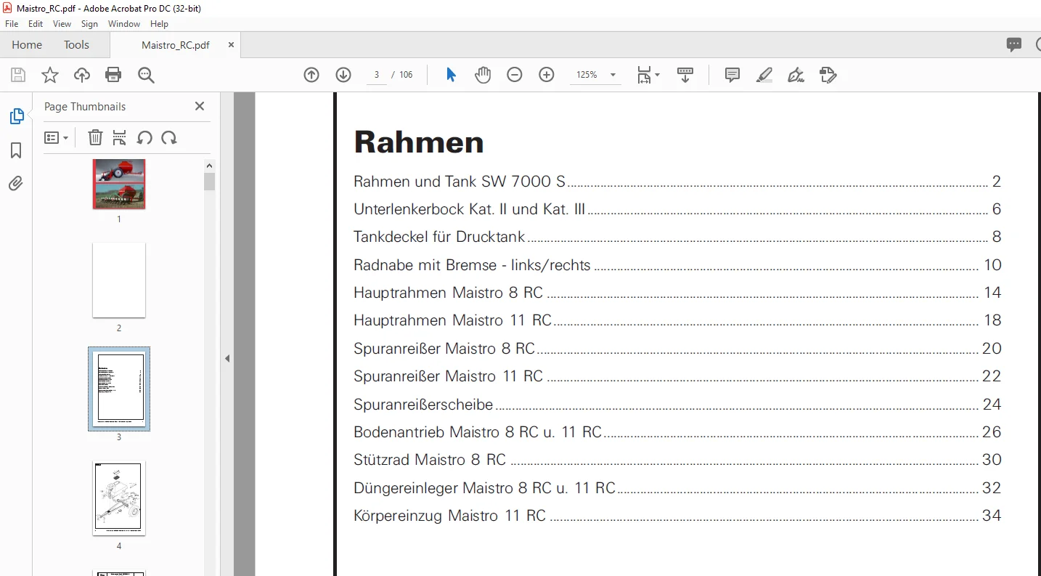Activate the Selection arrow tool
Viewport: 1041px width, 576px height.
click(x=451, y=75)
